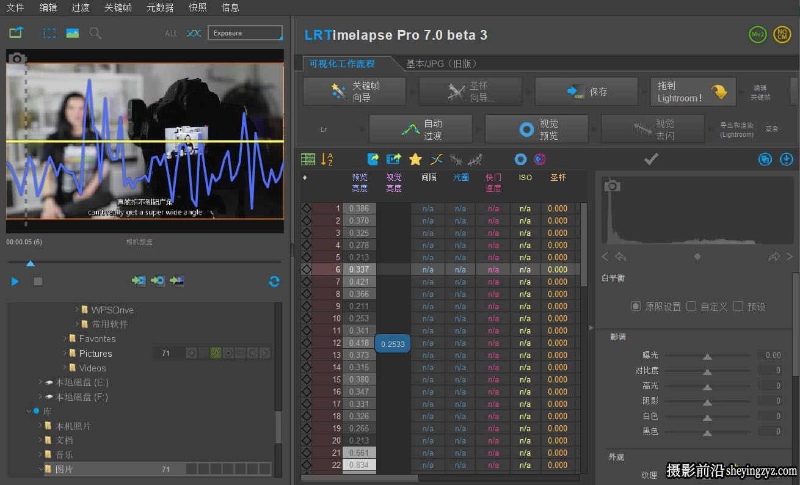Open the 快照 menu
Image resolution: width=800 pixels, height=485 pixels.
click(198, 7)
